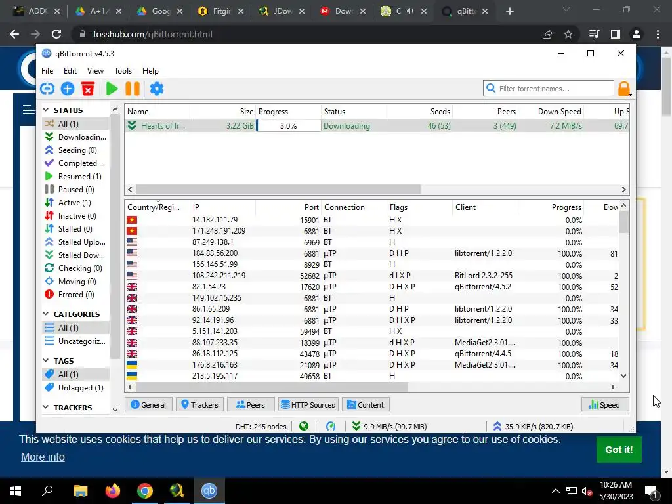Click the green Resume toolbar icon
Viewport: 672px width, 504px height.
[112, 89]
